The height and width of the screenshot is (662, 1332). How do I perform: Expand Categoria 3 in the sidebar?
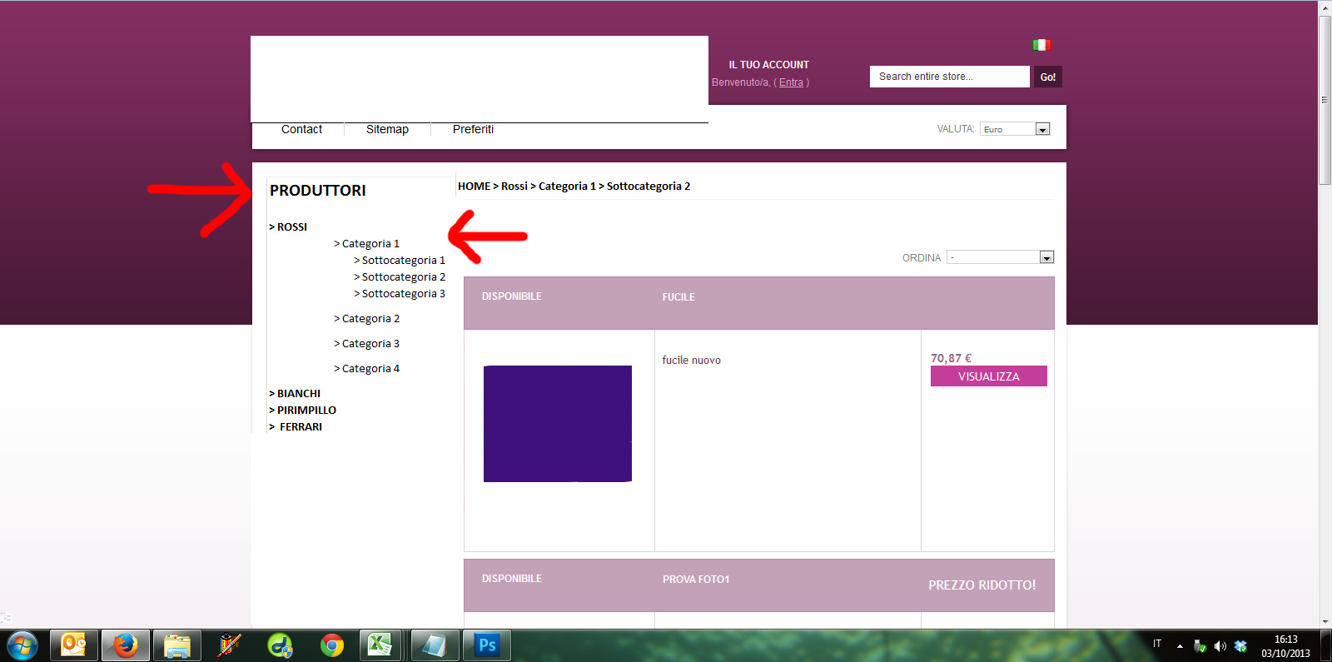click(367, 343)
